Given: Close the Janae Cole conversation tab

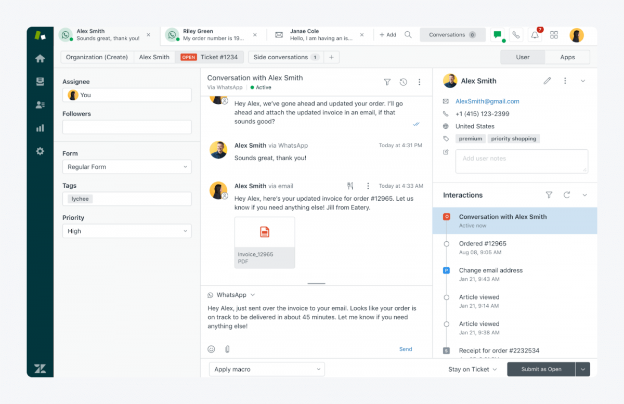Looking at the screenshot, I should (x=362, y=35).
